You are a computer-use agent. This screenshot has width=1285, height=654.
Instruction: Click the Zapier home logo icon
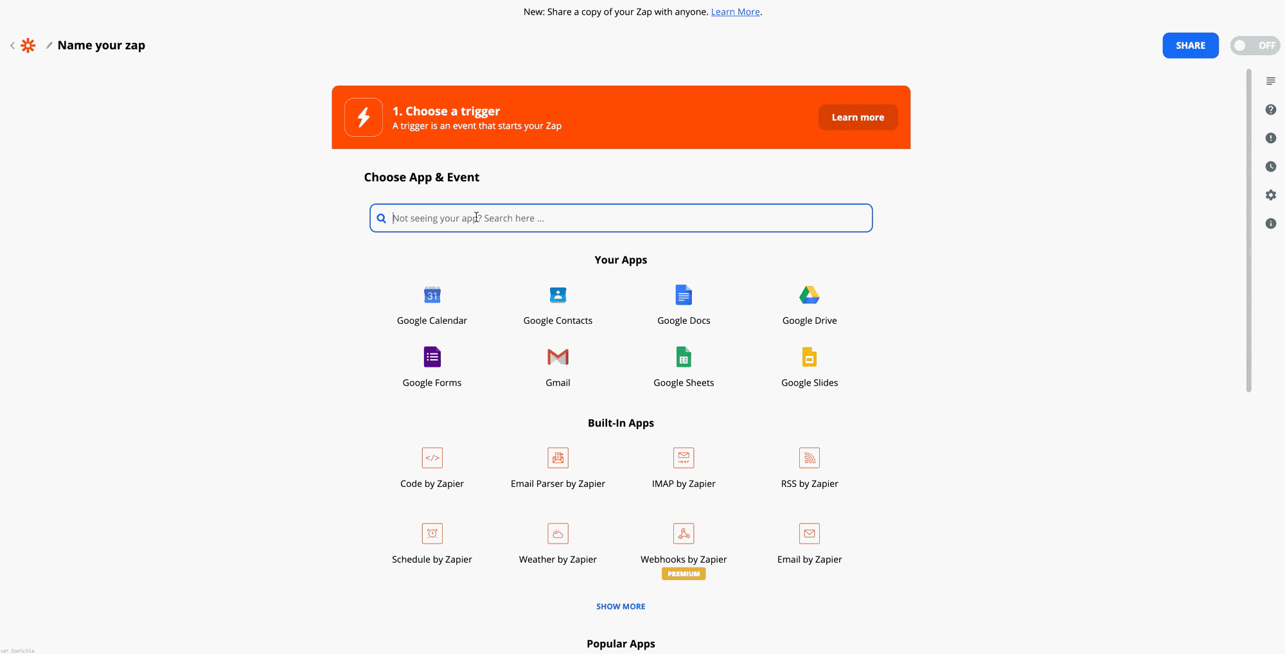coord(28,46)
